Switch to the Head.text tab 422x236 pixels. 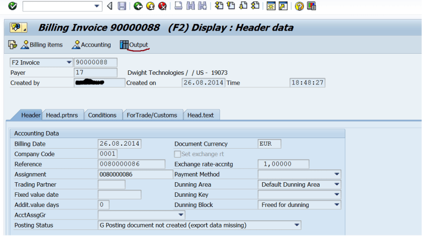[x=200, y=115]
